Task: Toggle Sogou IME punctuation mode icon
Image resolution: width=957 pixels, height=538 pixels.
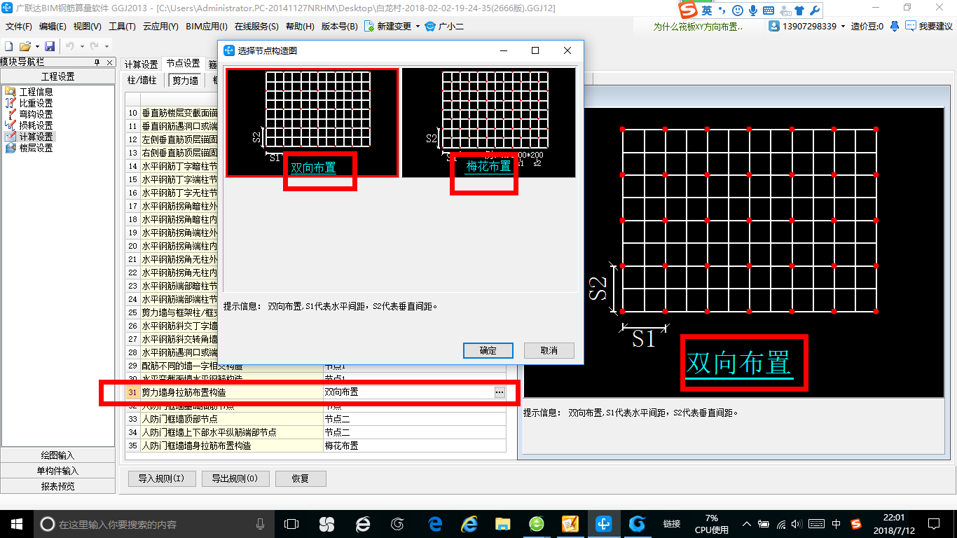Action: pos(722,12)
